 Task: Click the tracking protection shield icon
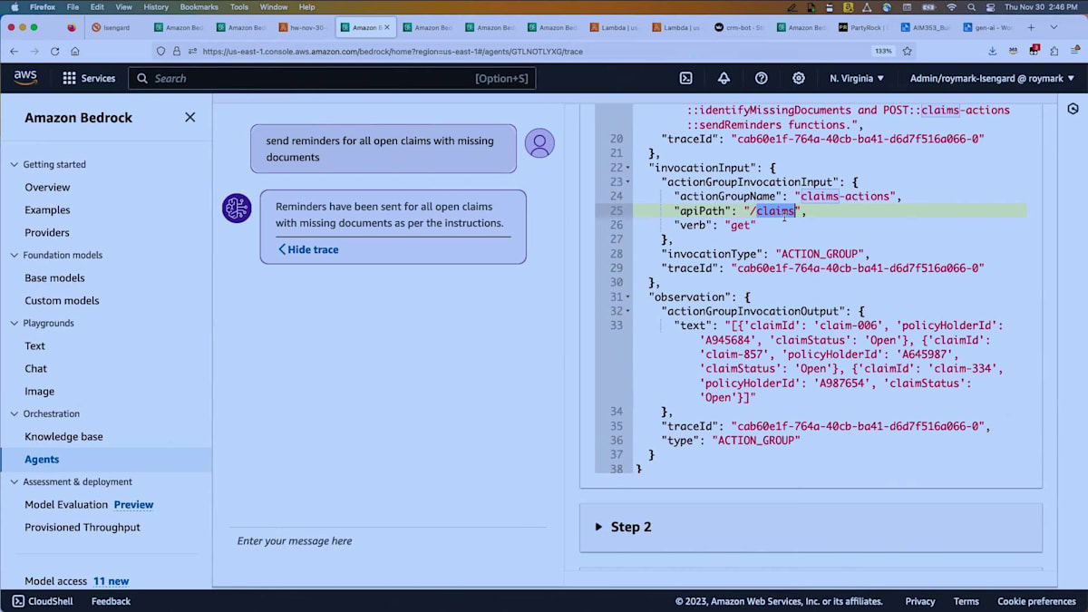[160, 52]
